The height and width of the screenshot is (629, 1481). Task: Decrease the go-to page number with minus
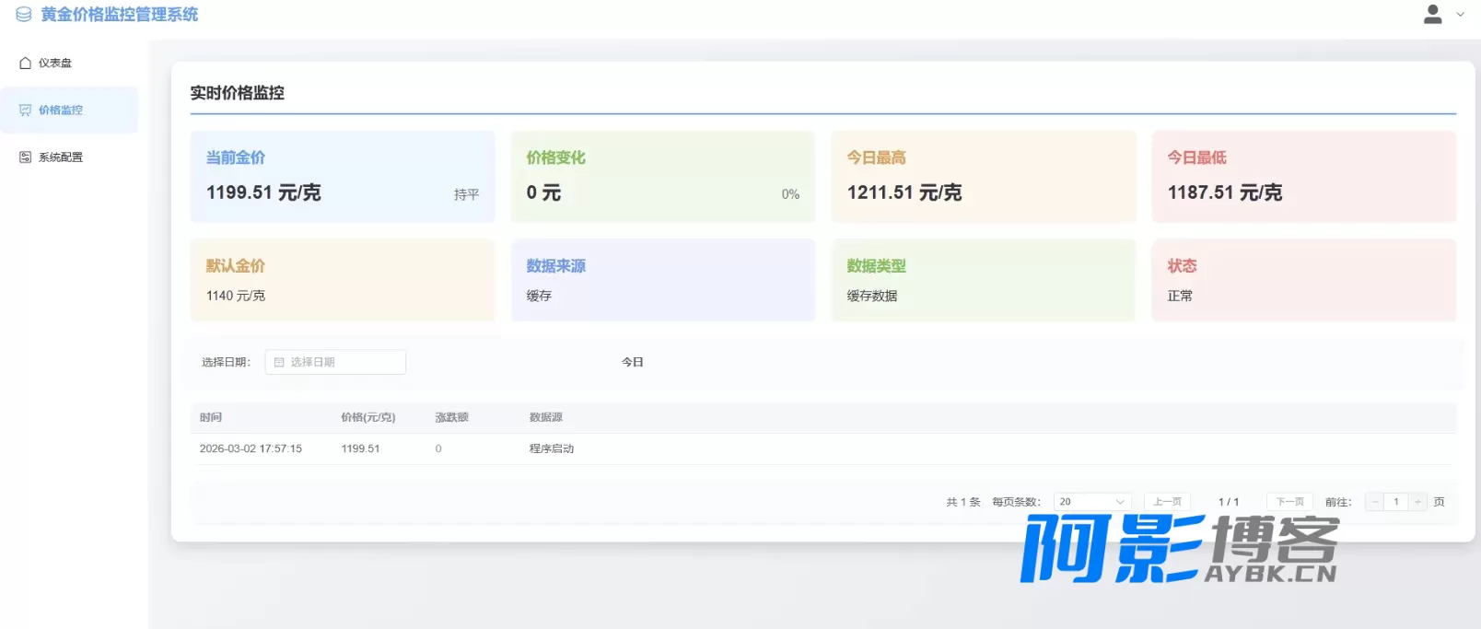click(1374, 502)
